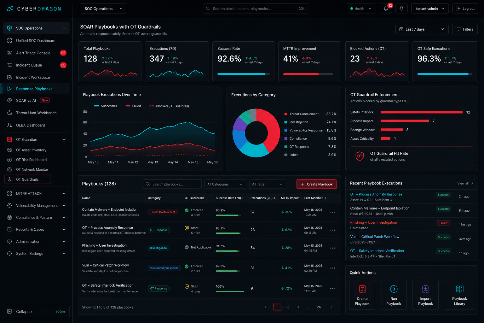Click Import Playbook quick action

425,295
